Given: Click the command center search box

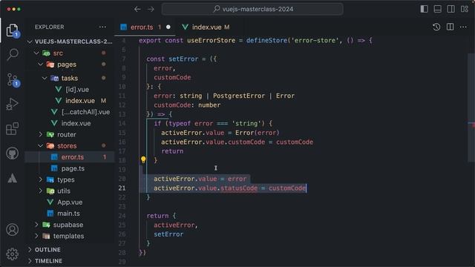Looking at the screenshot, I should click(x=252, y=9).
